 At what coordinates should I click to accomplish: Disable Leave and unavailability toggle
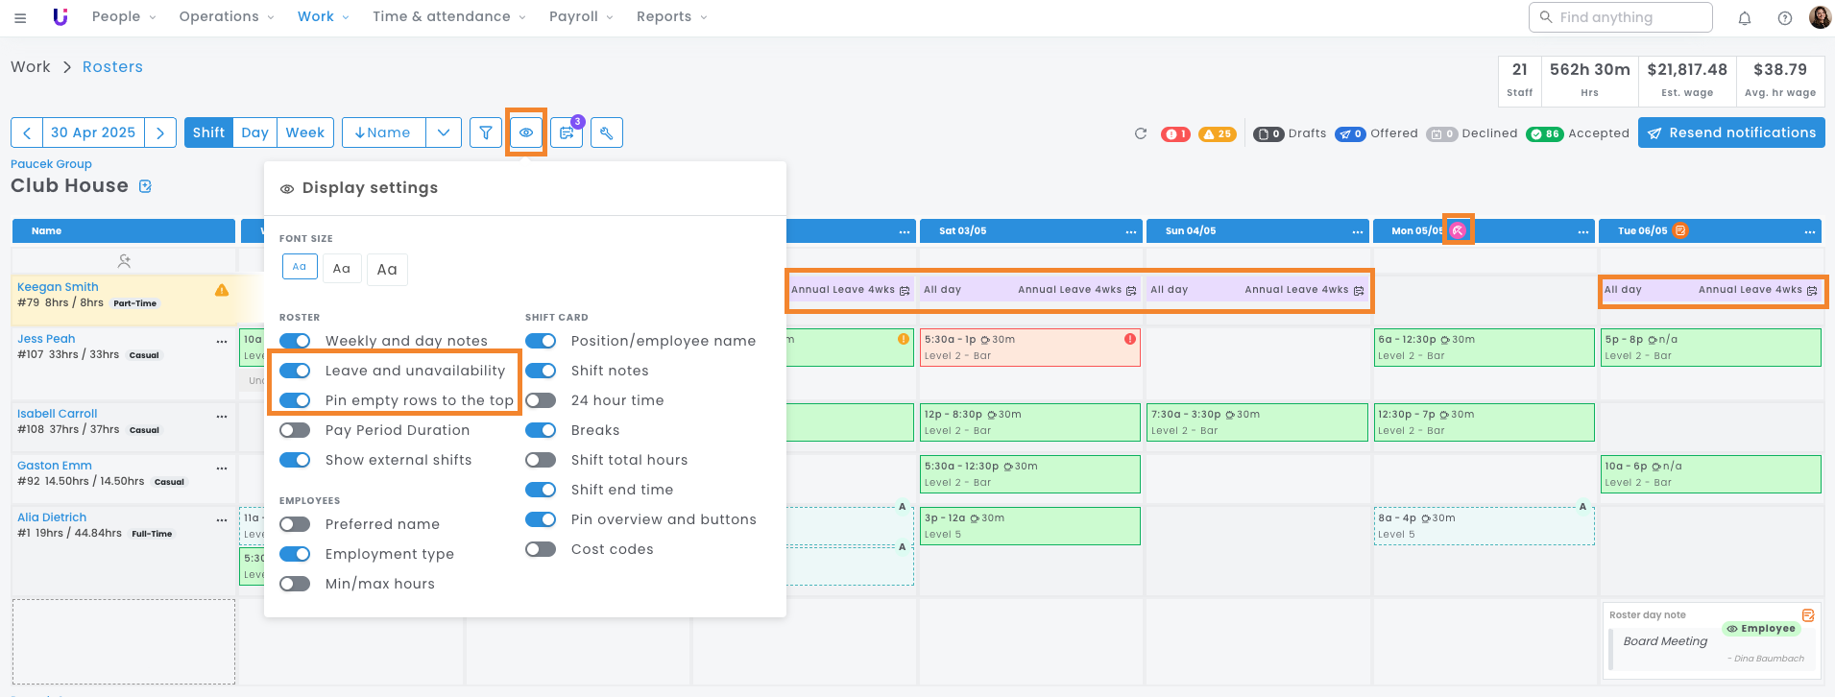point(295,371)
